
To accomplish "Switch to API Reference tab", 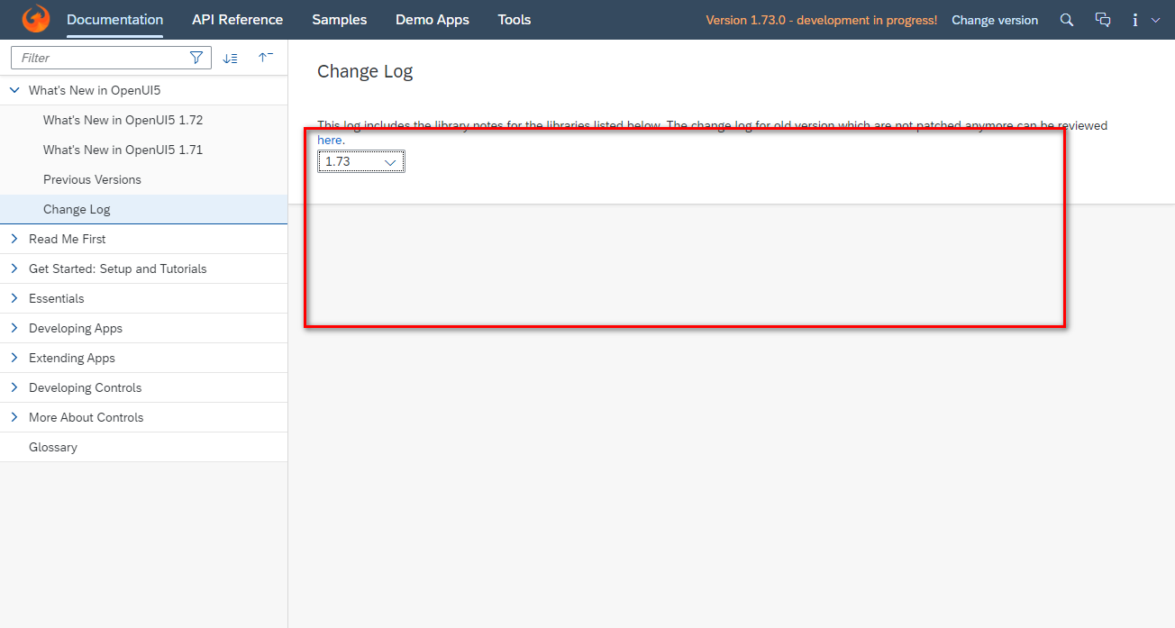I will (238, 20).
